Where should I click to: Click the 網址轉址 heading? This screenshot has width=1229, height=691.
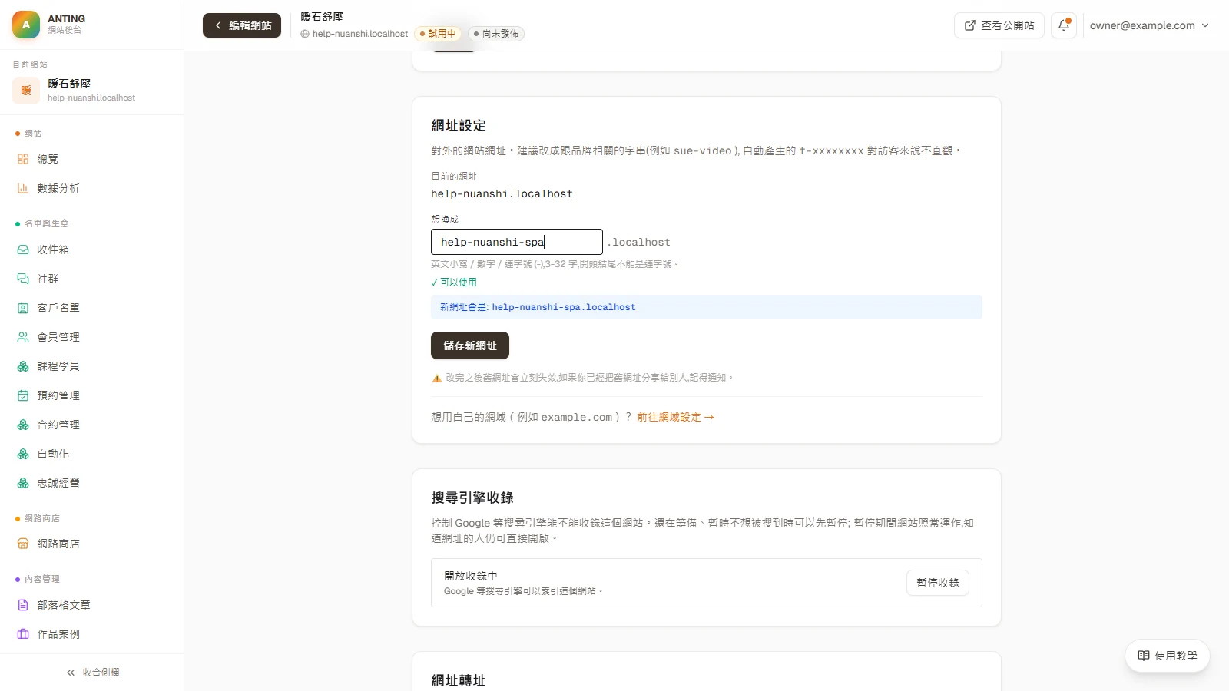[x=459, y=680]
